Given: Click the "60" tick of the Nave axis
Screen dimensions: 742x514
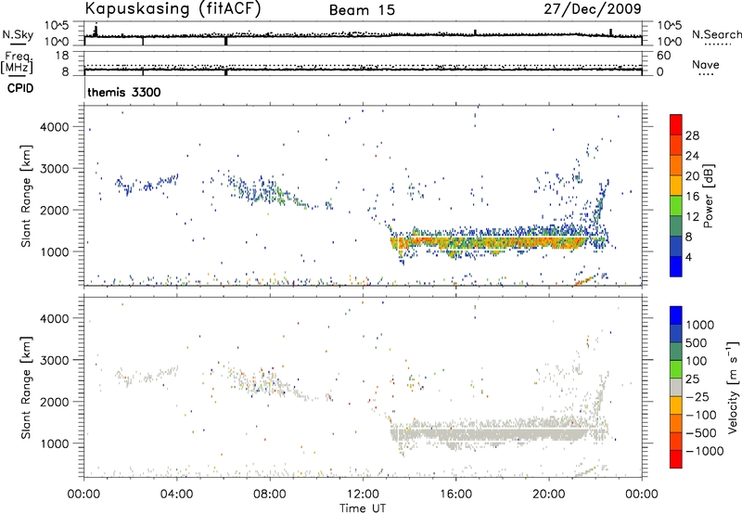Looking at the screenshot, I should [x=663, y=56].
